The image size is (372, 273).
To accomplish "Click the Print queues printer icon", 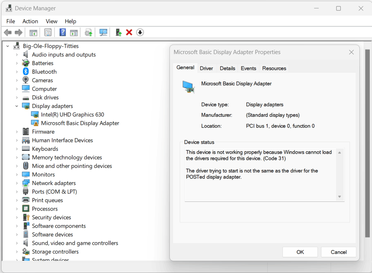I will (x=26, y=200).
